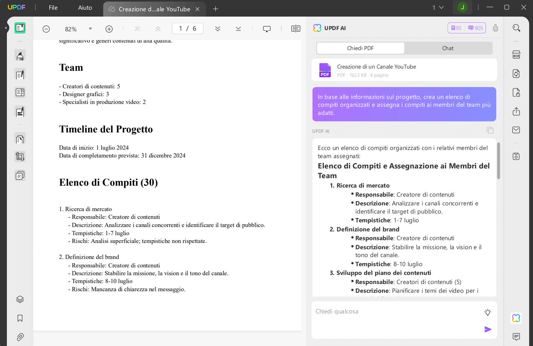
Task: Zoom in with the plus icon
Action: pos(109,29)
